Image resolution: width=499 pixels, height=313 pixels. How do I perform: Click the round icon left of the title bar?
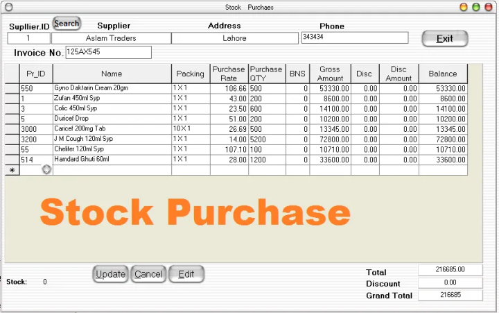tap(9, 7)
